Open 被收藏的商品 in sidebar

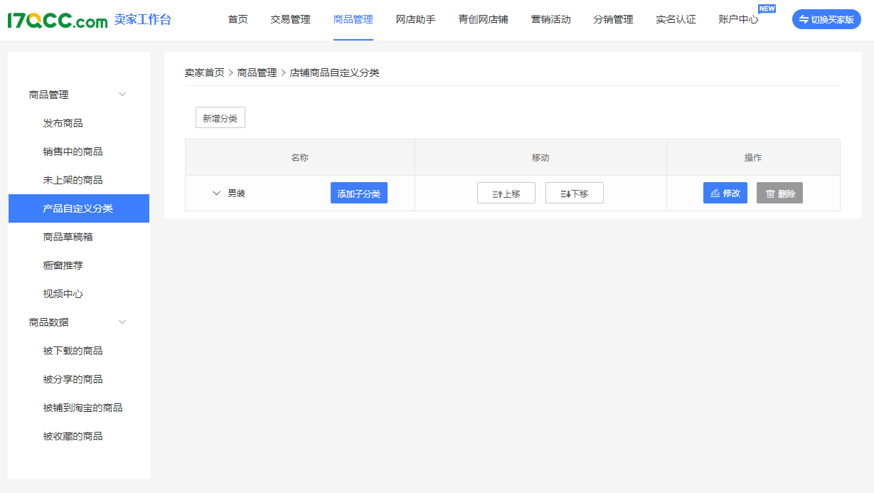73,436
